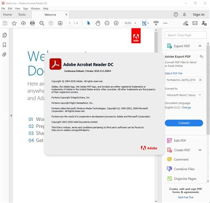Open more tools via the three dots icon

pyautogui.click(x=165, y=23)
